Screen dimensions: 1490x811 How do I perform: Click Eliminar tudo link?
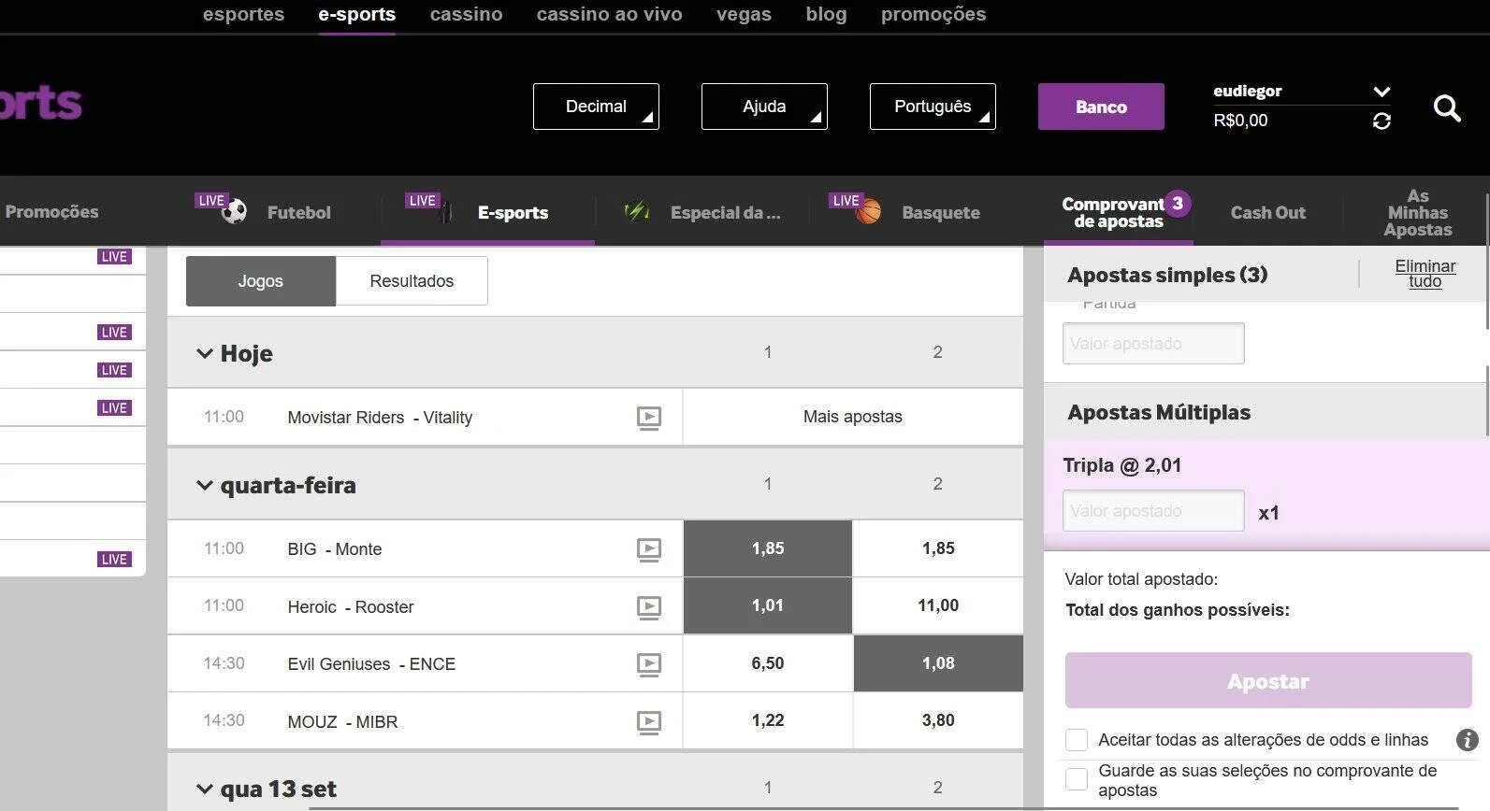pos(1425,273)
